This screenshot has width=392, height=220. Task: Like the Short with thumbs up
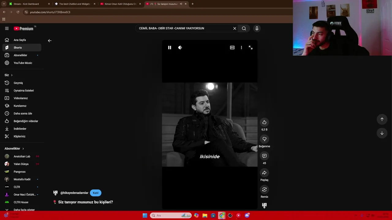tap(264, 122)
